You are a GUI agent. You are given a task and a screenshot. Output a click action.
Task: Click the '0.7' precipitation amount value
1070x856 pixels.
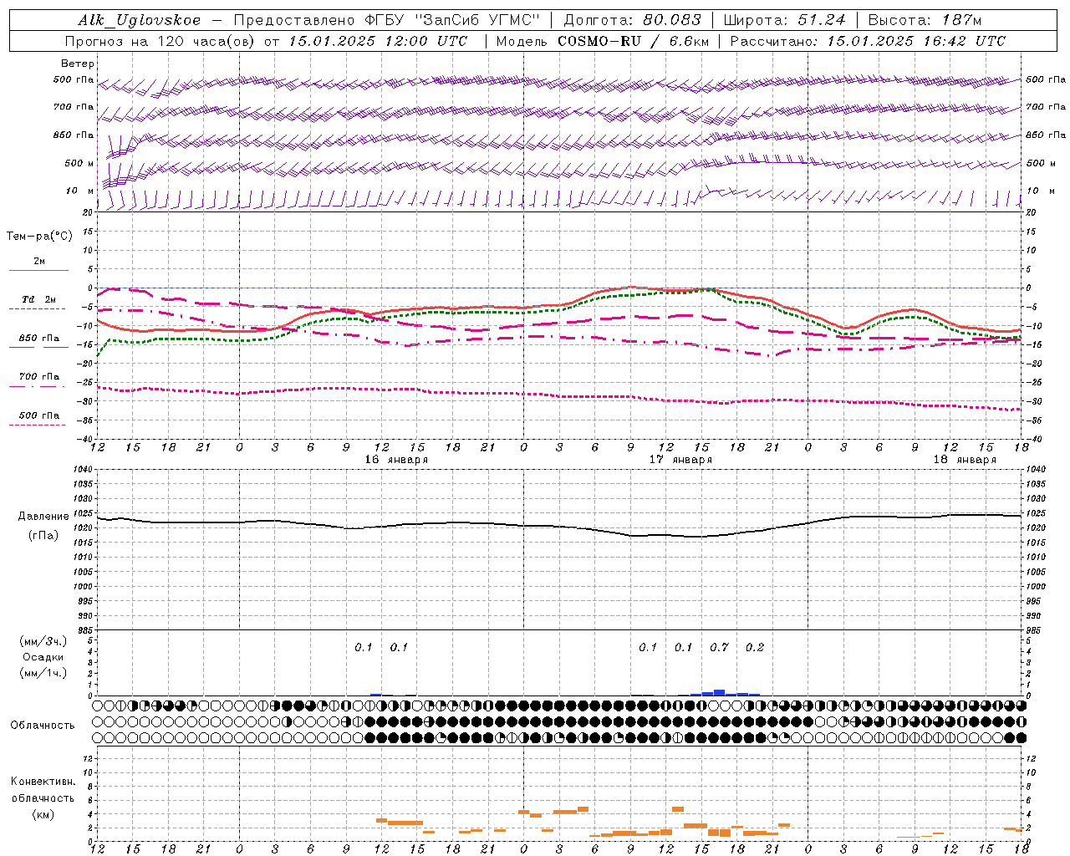coord(719,648)
